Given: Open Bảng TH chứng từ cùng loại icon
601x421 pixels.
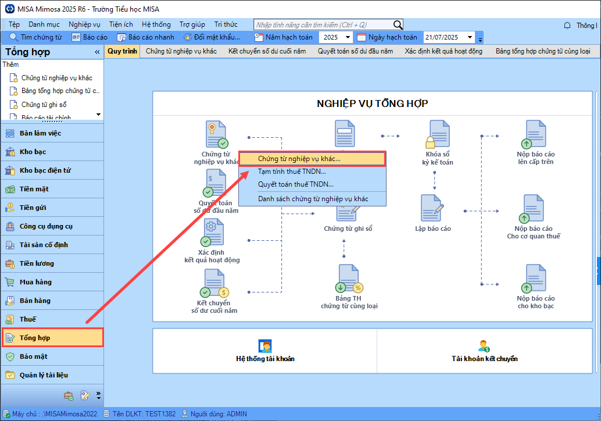Looking at the screenshot, I should click(349, 279).
